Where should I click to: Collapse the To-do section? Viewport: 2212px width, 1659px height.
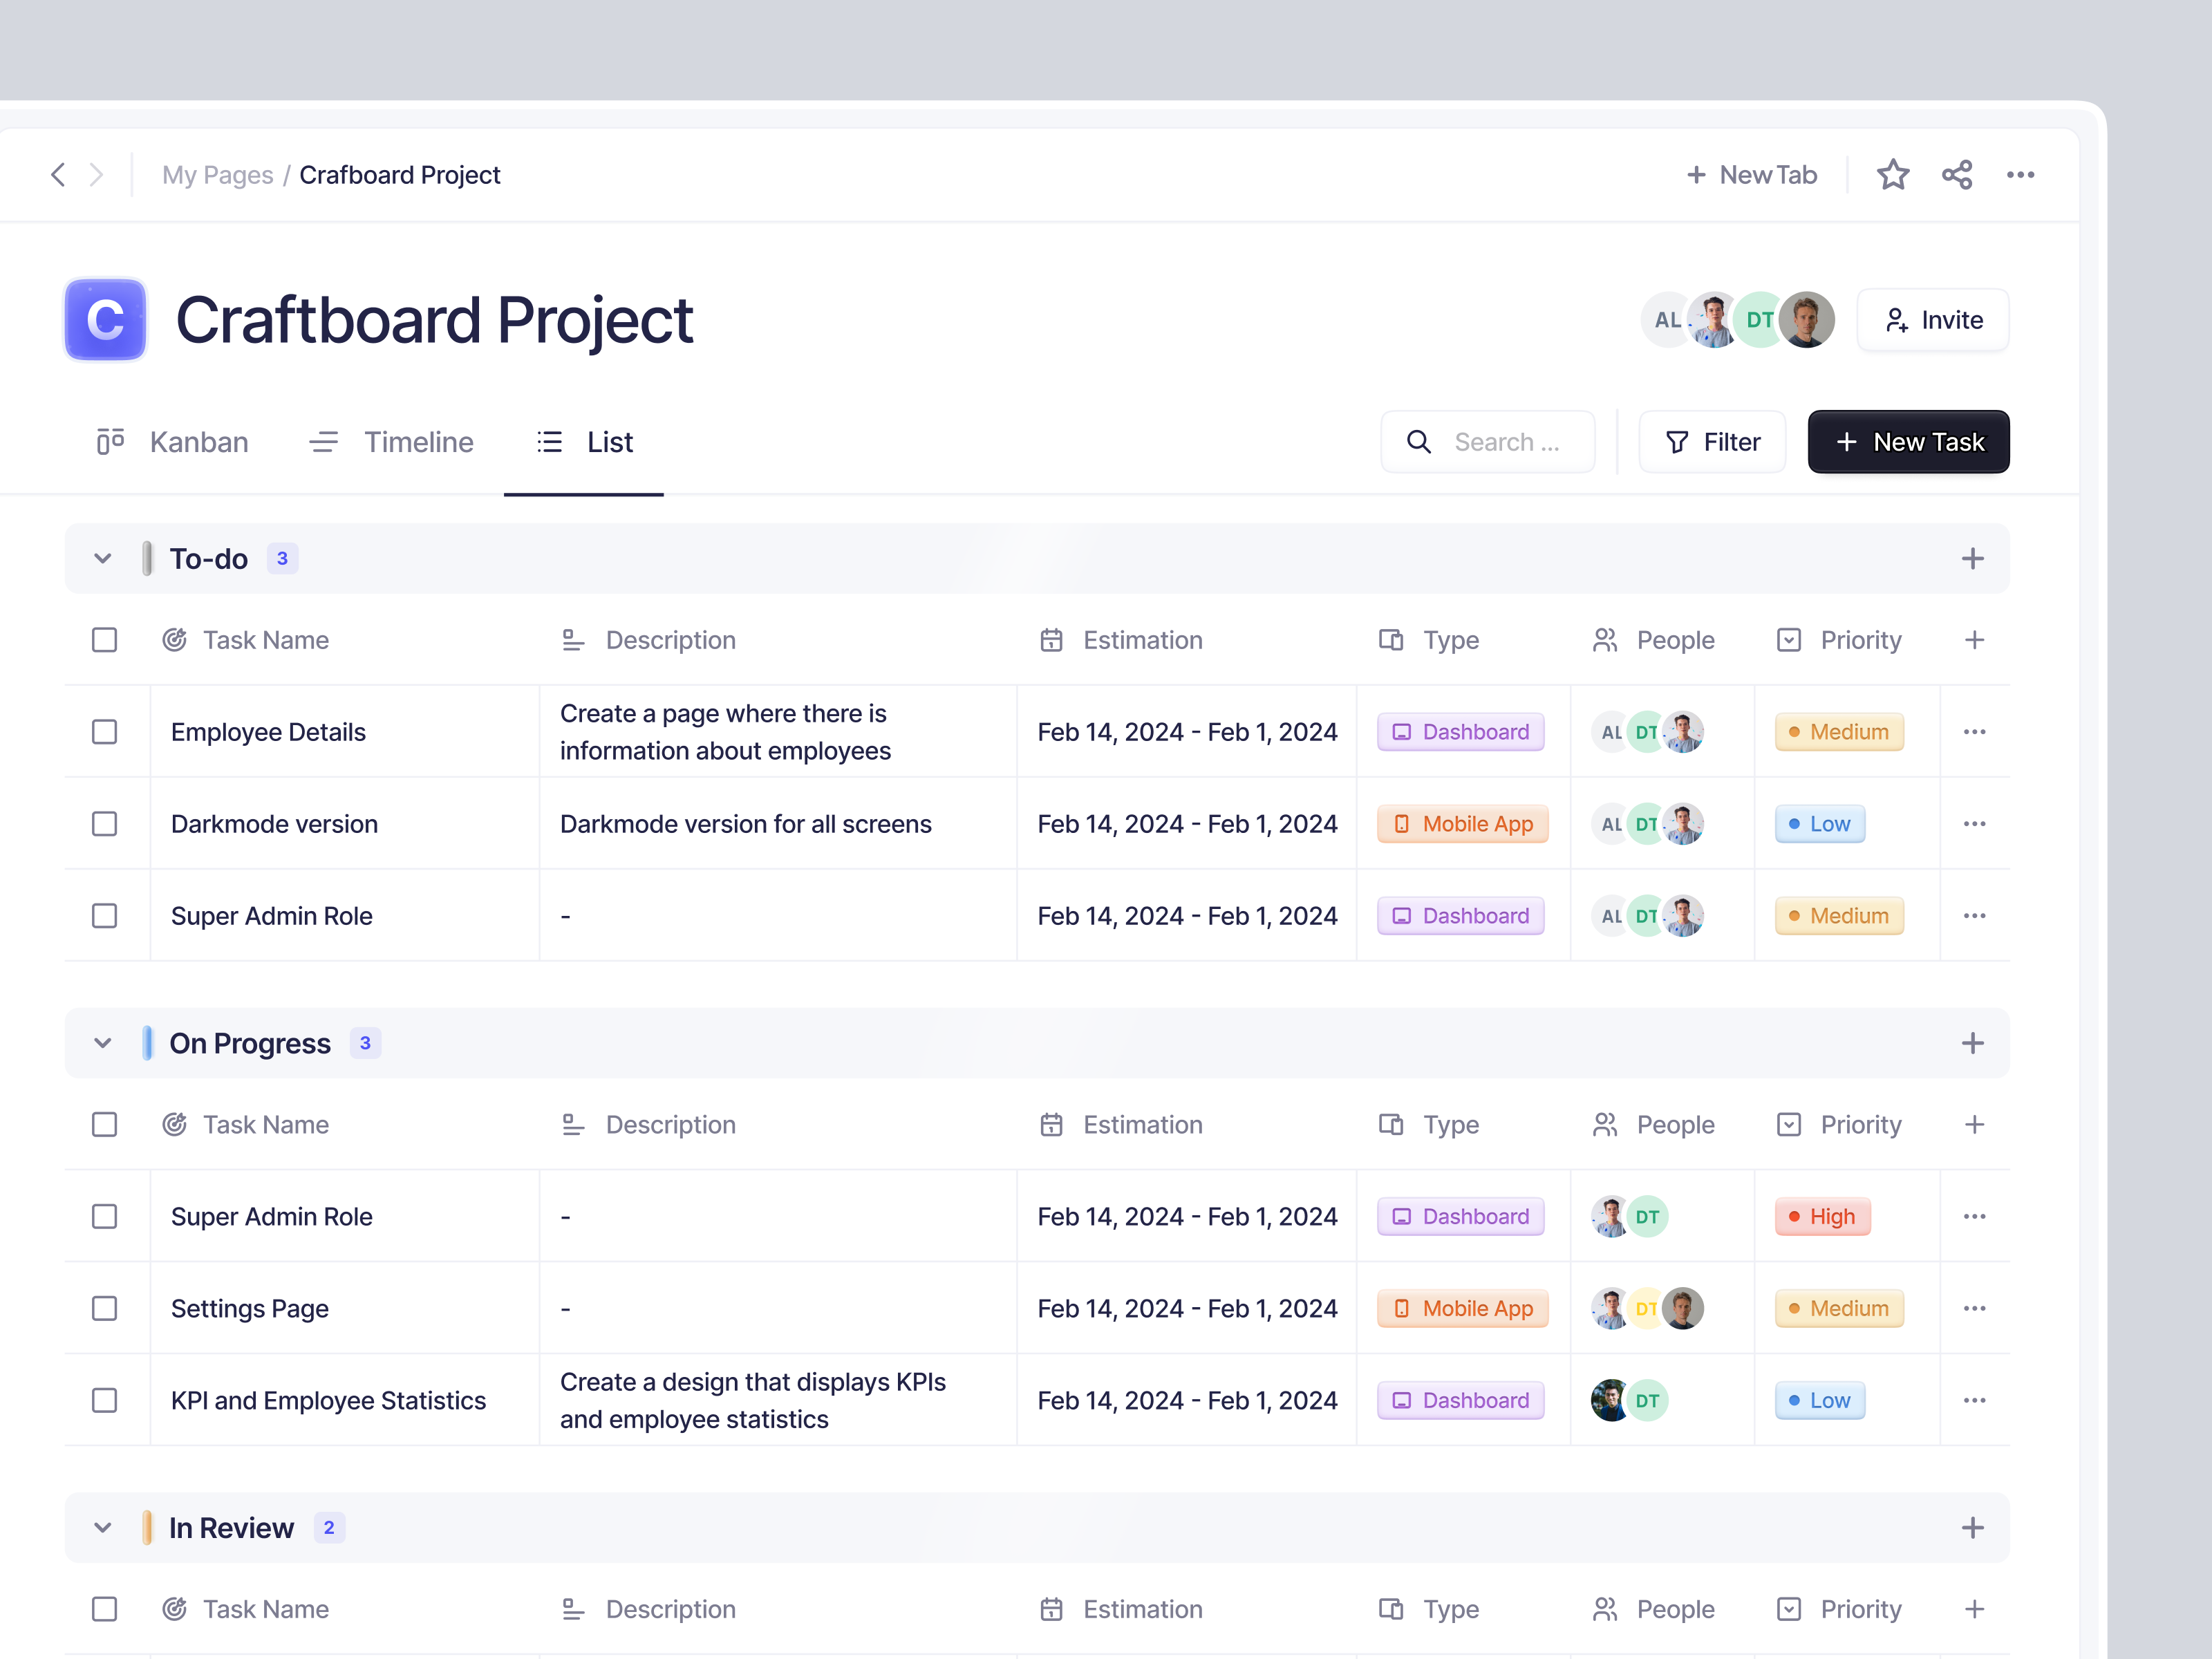coord(102,558)
